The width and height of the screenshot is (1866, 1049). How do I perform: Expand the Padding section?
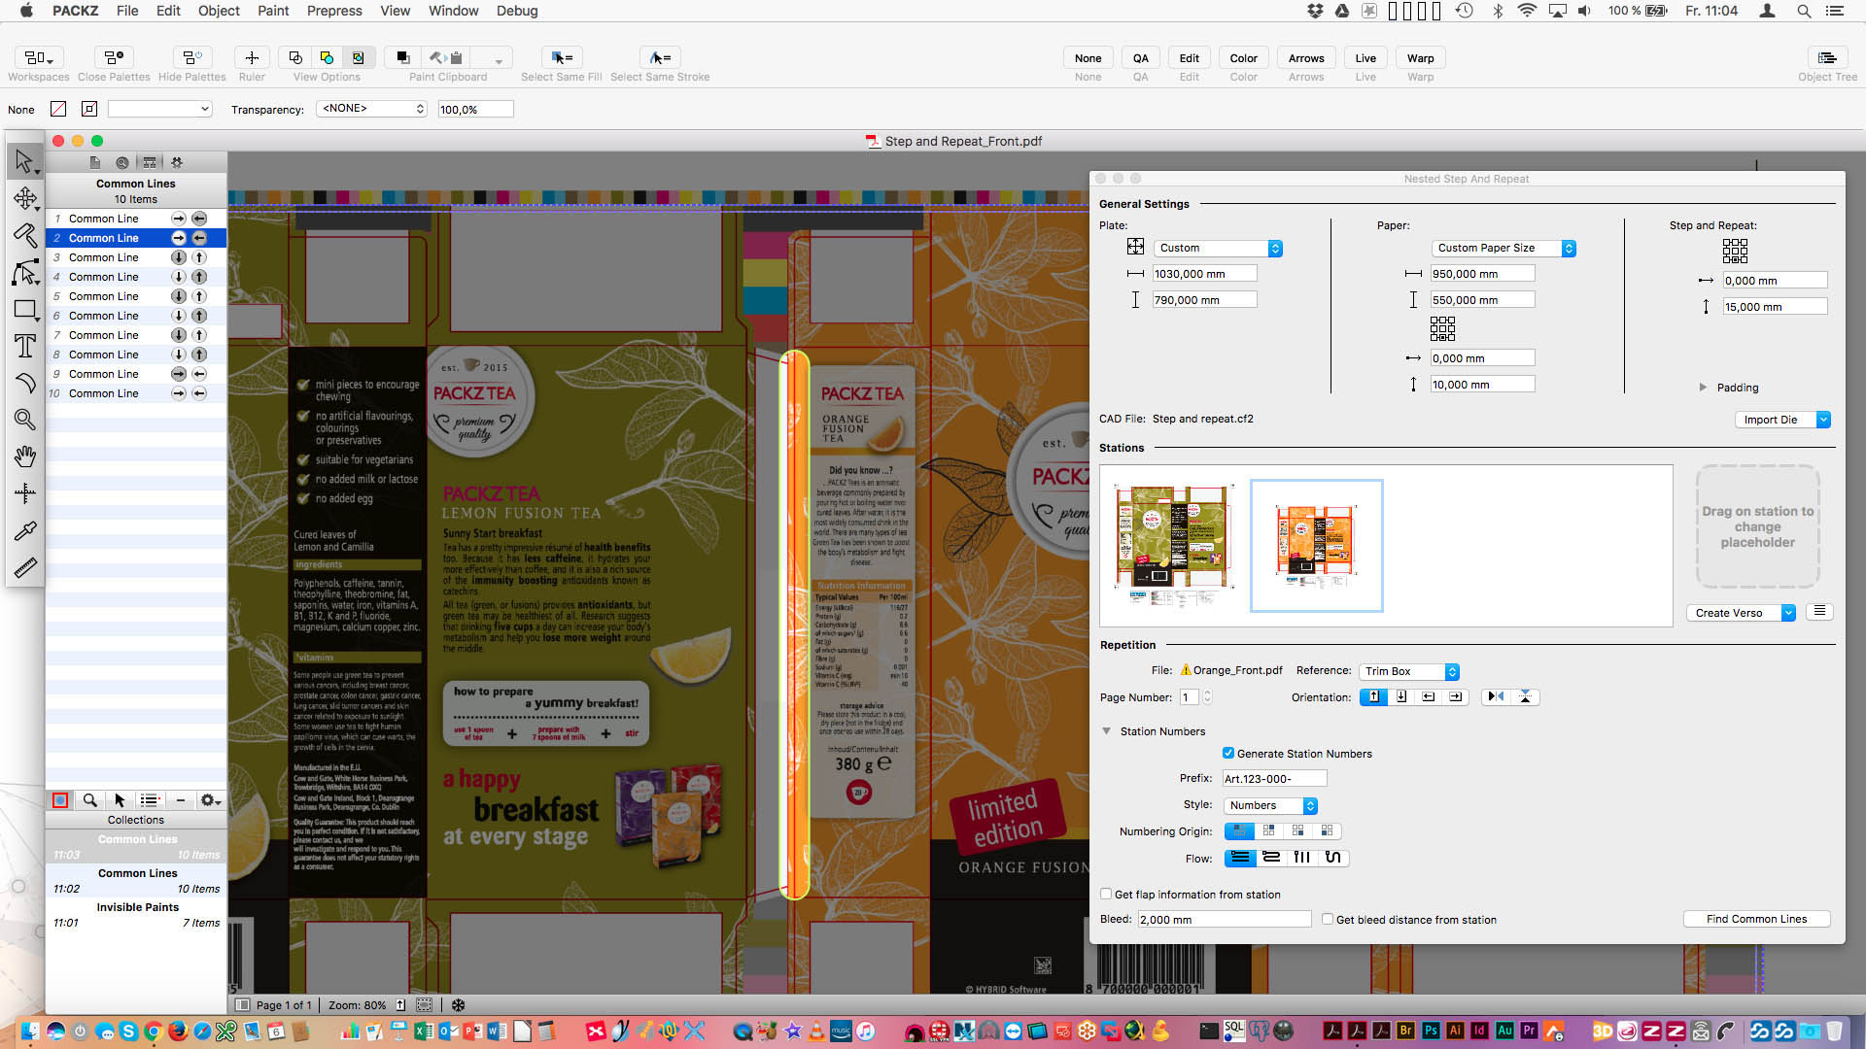(x=1703, y=388)
